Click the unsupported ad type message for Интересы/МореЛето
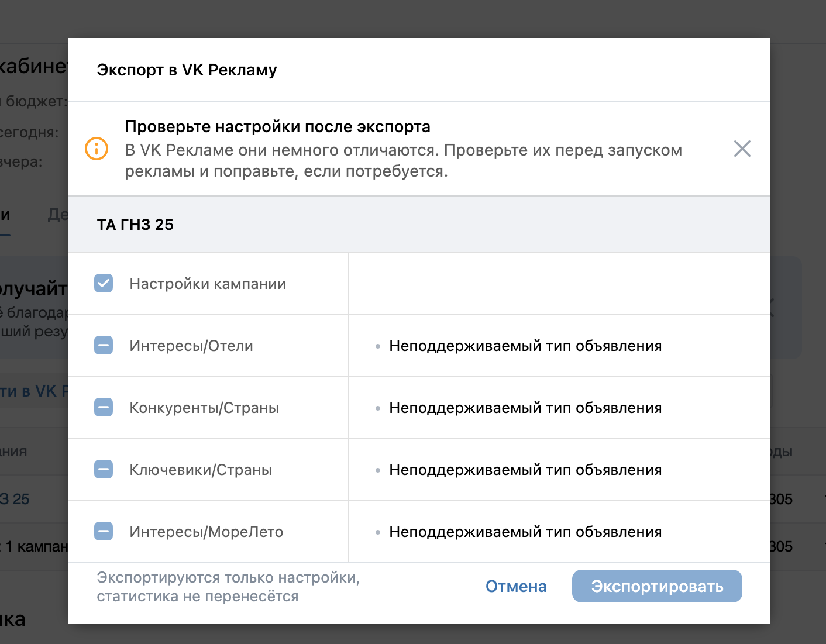The width and height of the screenshot is (826, 644). point(525,532)
